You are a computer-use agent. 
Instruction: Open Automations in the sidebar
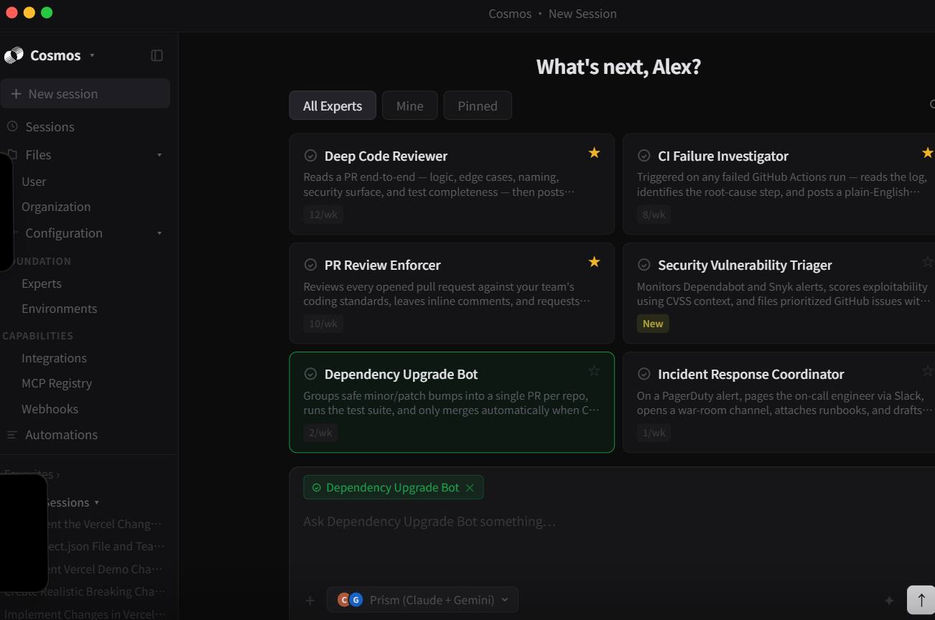click(61, 434)
